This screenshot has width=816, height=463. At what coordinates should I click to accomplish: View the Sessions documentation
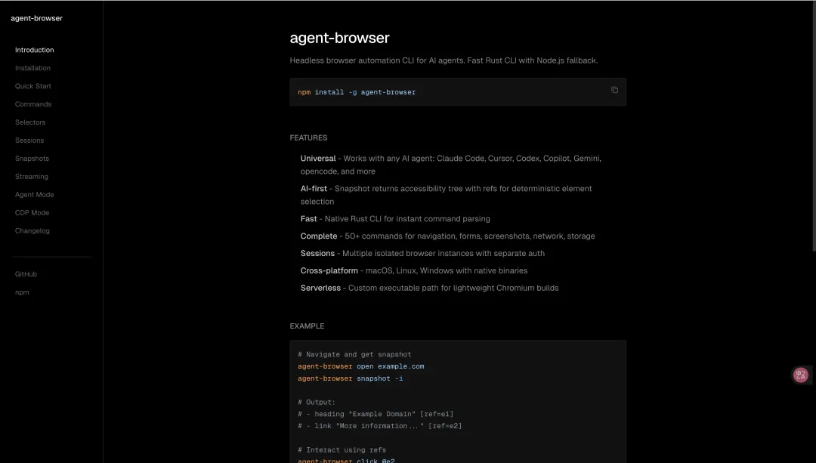click(29, 140)
